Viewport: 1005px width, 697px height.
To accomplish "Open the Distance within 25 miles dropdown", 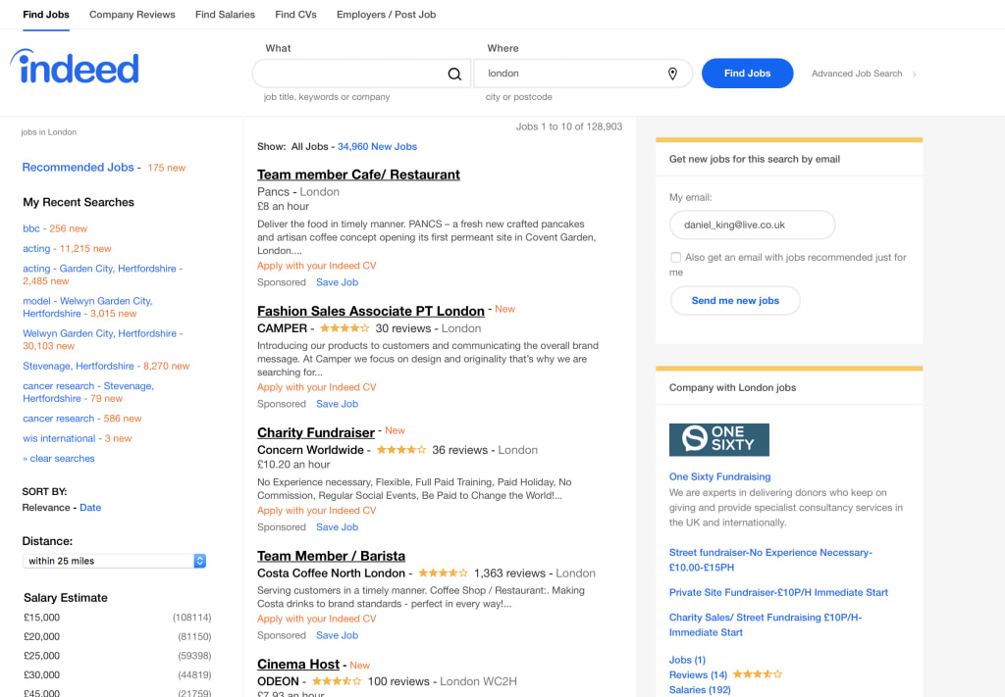I will tap(114, 561).
